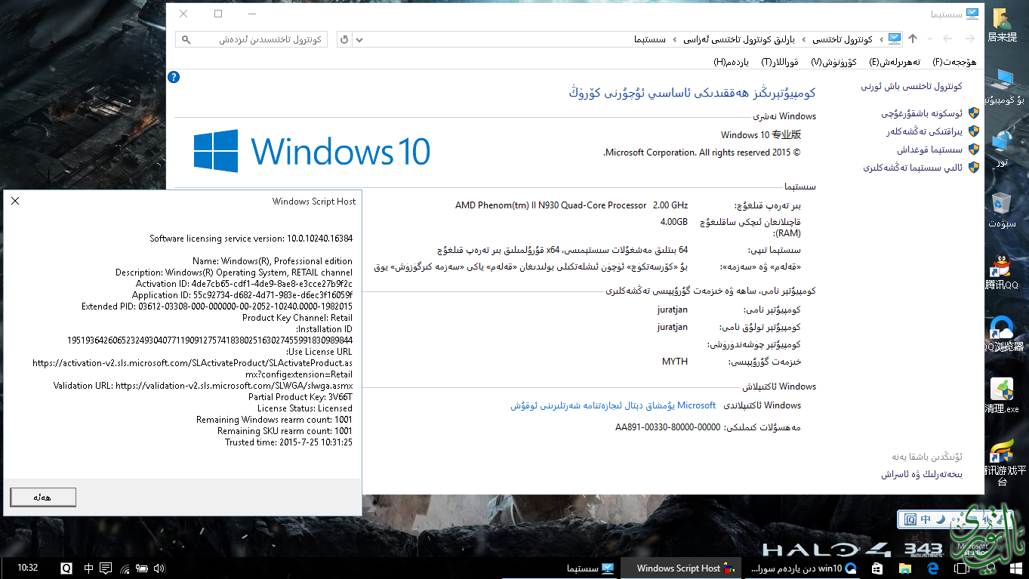The image size is (1029, 579).
Task: Open the قوراللار(T) menu
Action: 780,62
